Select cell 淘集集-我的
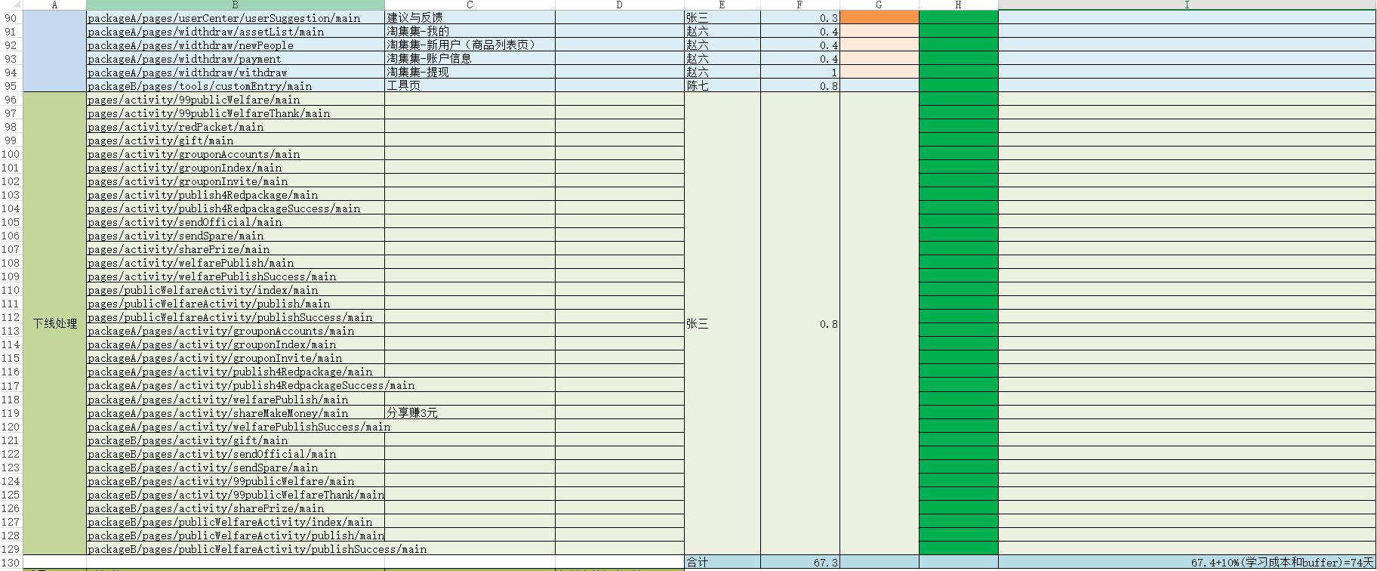 pos(470,31)
